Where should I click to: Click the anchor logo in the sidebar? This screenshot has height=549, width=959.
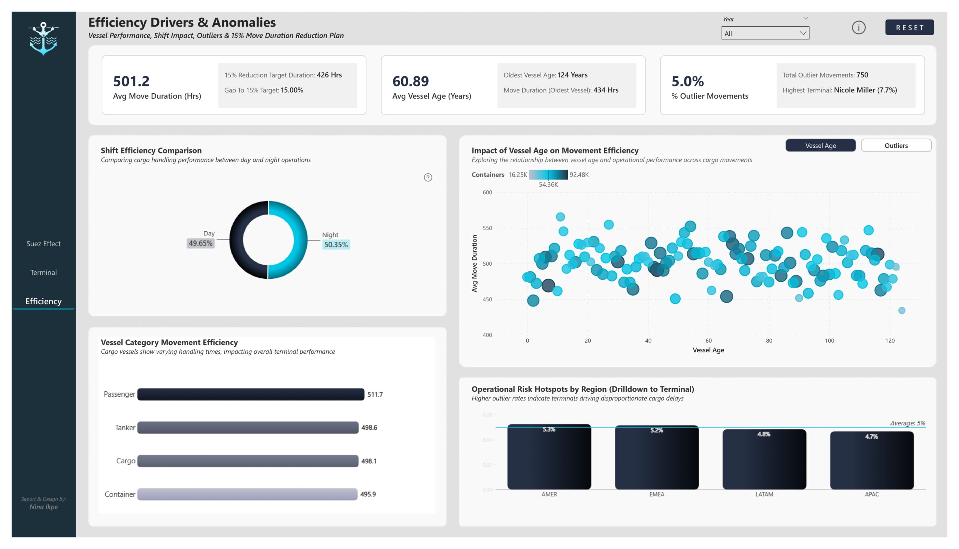tap(43, 38)
